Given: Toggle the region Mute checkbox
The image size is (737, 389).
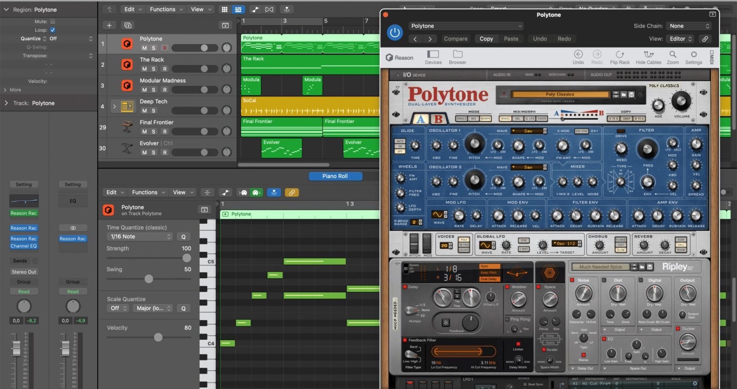Looking at the screenshot, I should click(x=52, y=21).
